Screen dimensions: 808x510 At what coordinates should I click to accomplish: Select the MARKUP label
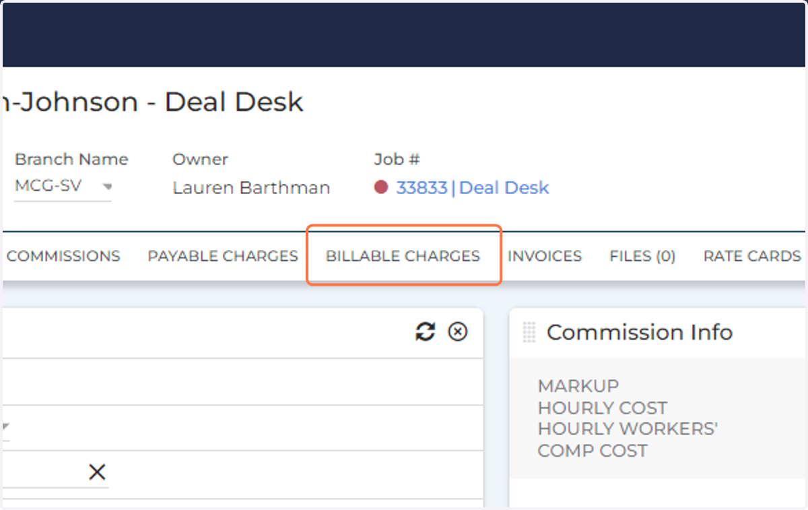578,386
